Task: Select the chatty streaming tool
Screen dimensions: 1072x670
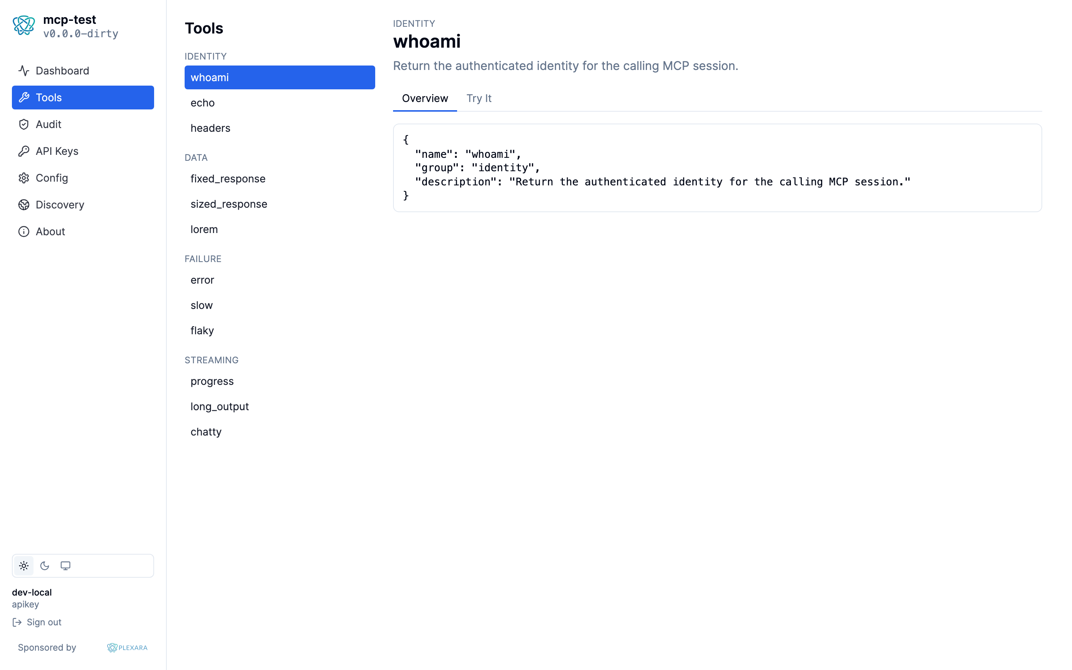Action: pos(206,432)
